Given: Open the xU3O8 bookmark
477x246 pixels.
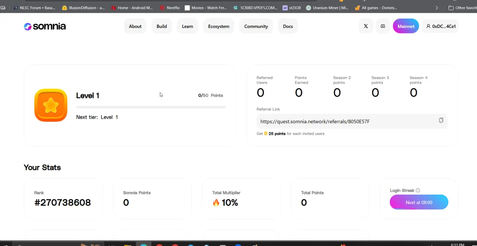Looking at the screenshot, I should tap(291, 8).
